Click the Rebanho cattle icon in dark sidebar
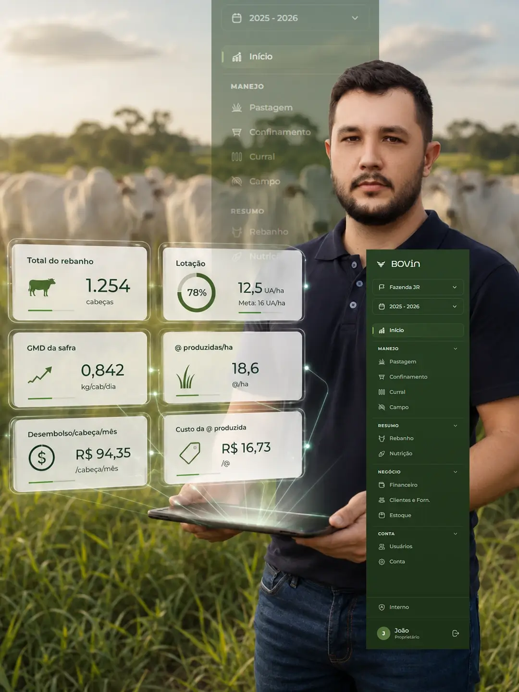The height and width of the screenshot is (692, 519). (382, 438)
